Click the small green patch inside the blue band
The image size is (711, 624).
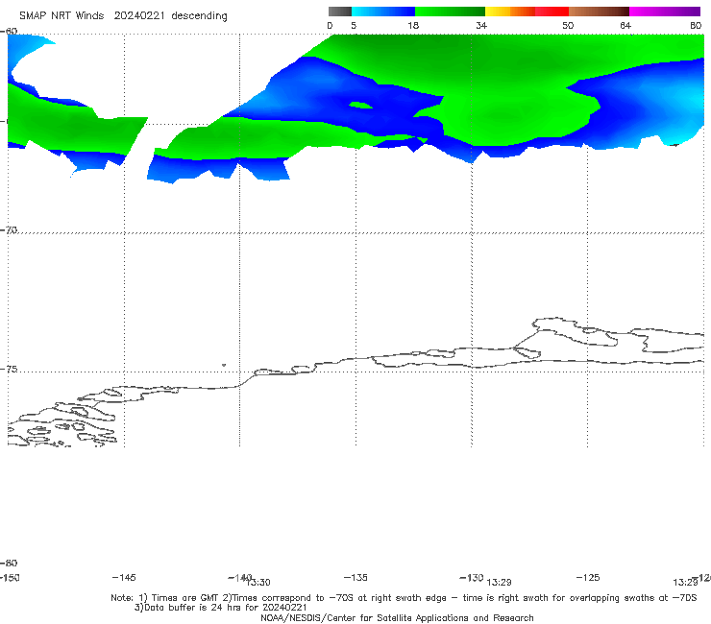[x=360, y=106]
